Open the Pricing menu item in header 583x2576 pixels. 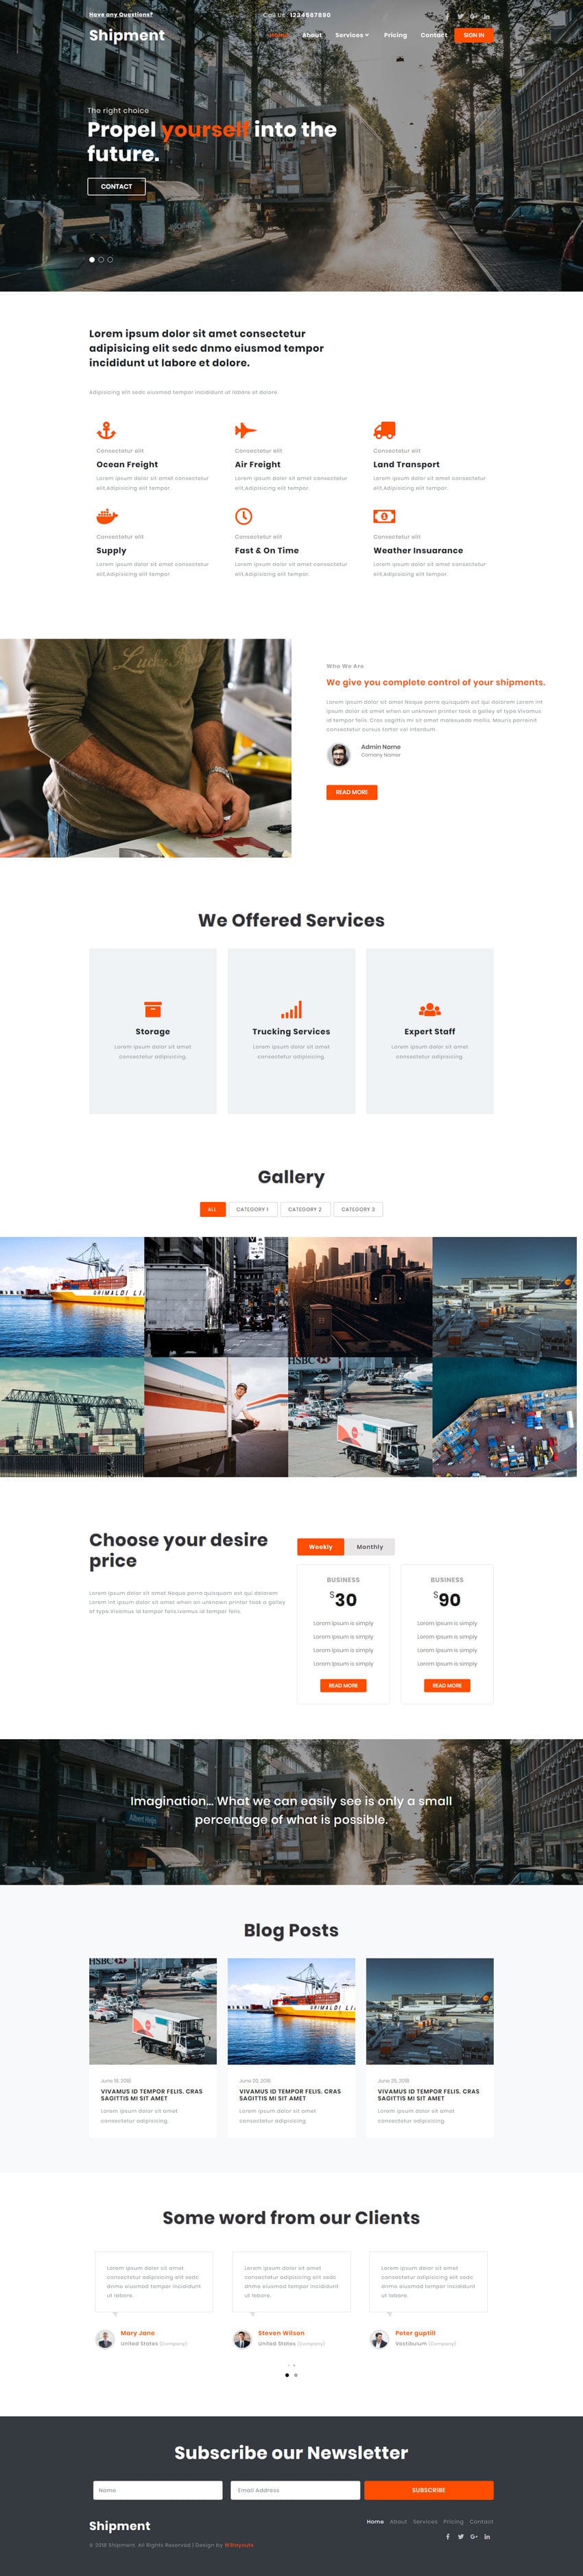click(x=395, y=35)
